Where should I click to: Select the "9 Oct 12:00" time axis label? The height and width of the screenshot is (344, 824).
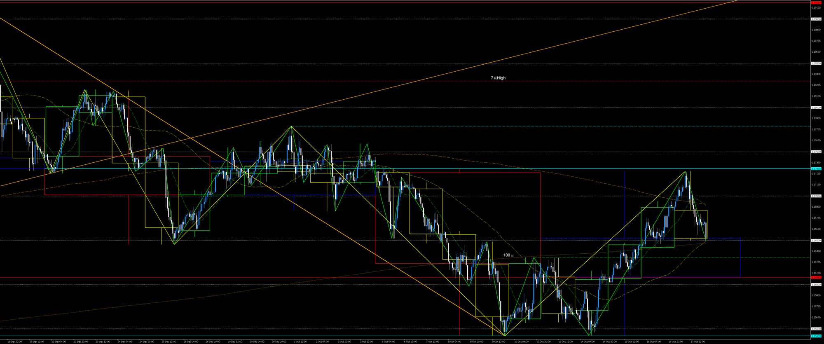coord(499,342)
